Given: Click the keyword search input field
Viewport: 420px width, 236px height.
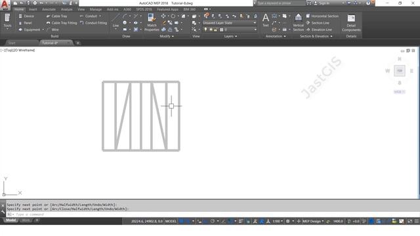Looking at the screenshot, I should (x=281, y=3).
